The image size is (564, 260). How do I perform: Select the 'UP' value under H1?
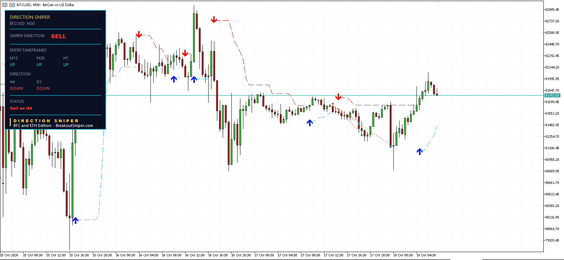click(x=66, y=65)
